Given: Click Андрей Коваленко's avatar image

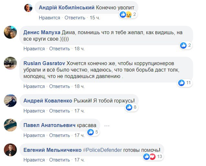Looking at the screenshot, I should point(10,100).
